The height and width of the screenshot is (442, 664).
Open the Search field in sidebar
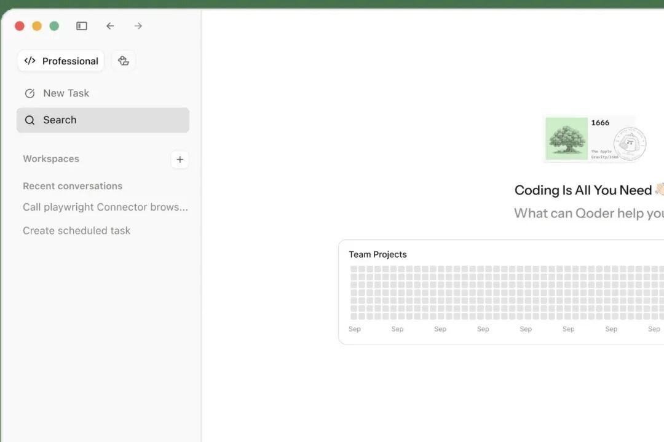click(x=103, y=120)
